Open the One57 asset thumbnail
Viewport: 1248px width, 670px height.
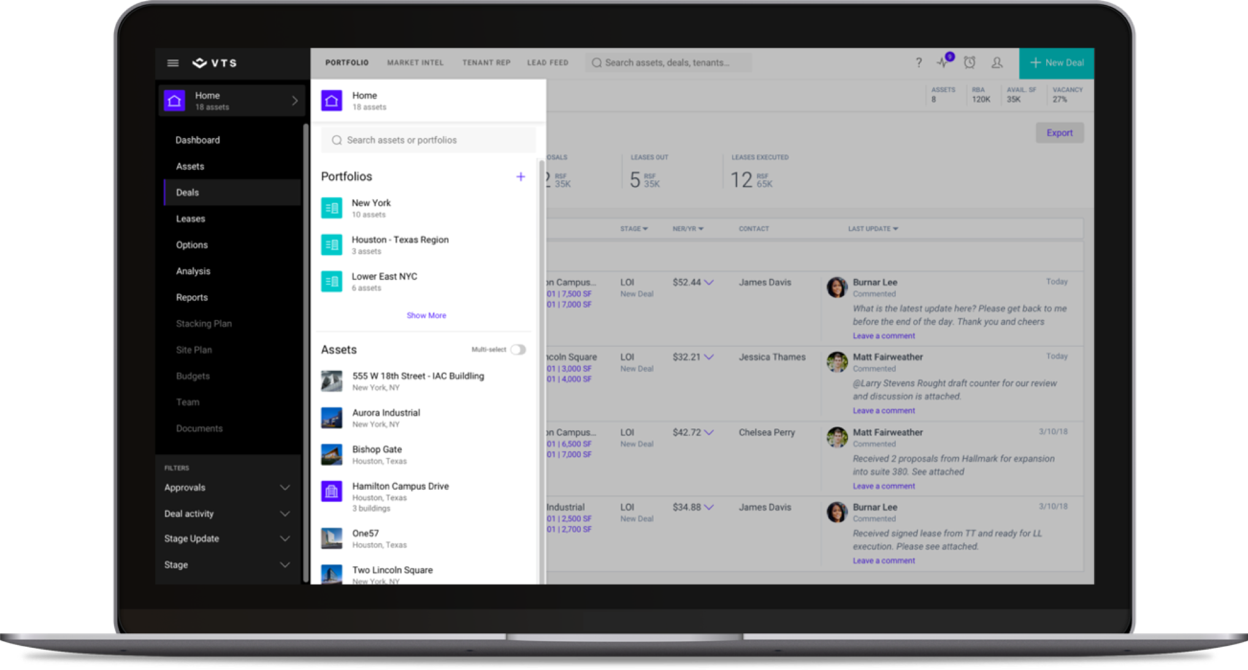coord(332,538)
